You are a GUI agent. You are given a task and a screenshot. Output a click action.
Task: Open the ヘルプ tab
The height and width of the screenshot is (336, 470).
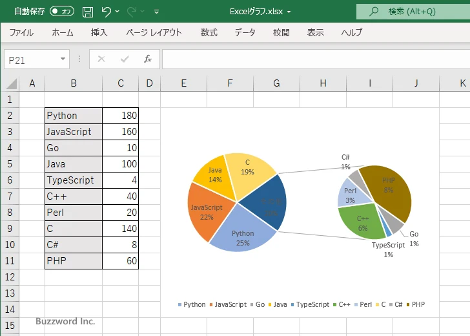click(352, 32)
